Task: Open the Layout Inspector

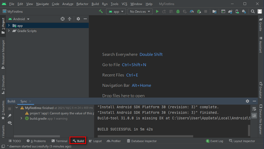Action: pos(242,141)
